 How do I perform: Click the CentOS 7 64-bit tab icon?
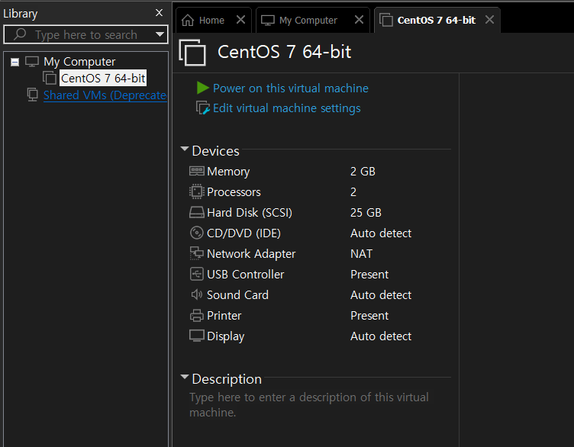tap(385, 20)
